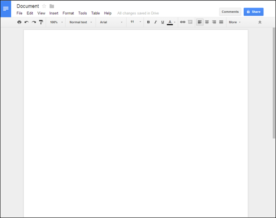276x218 pixels.
Task: Open the Edit menu
Action: click(x=30, y=13)
